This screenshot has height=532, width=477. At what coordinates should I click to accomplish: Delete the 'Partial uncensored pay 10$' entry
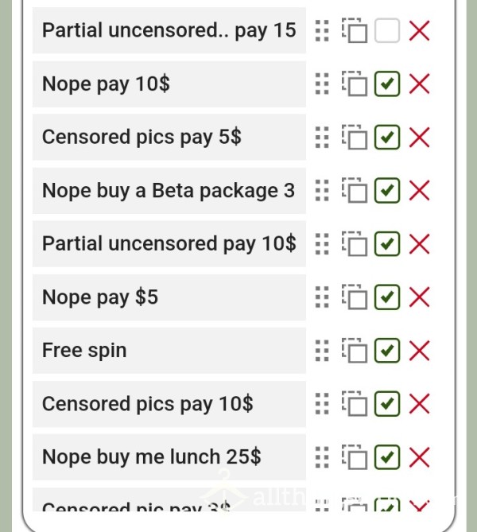click(420, 243)
